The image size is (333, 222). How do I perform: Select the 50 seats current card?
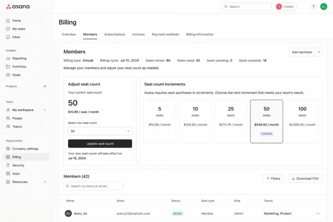[x=267, y=121]
